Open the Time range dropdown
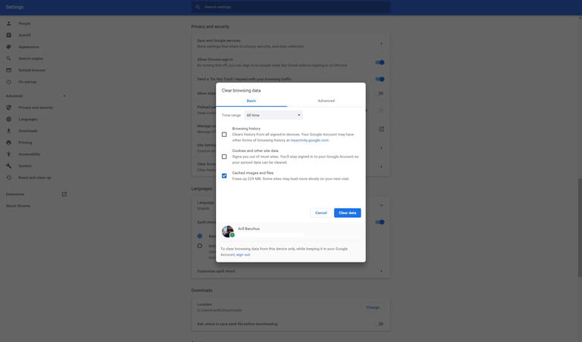The height and width of the screenshot is (342, 582). [273, 115]
